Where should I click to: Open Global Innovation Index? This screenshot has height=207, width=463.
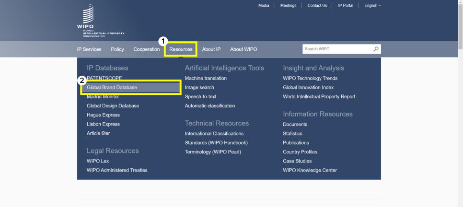(308, 87)
